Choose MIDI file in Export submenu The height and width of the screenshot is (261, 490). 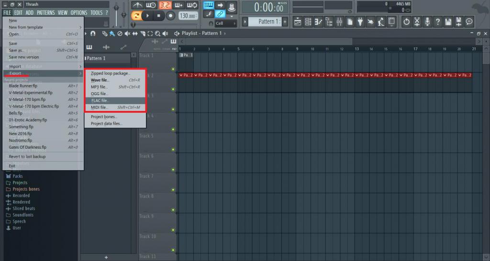pyautogui.click(x=115, y=108)
